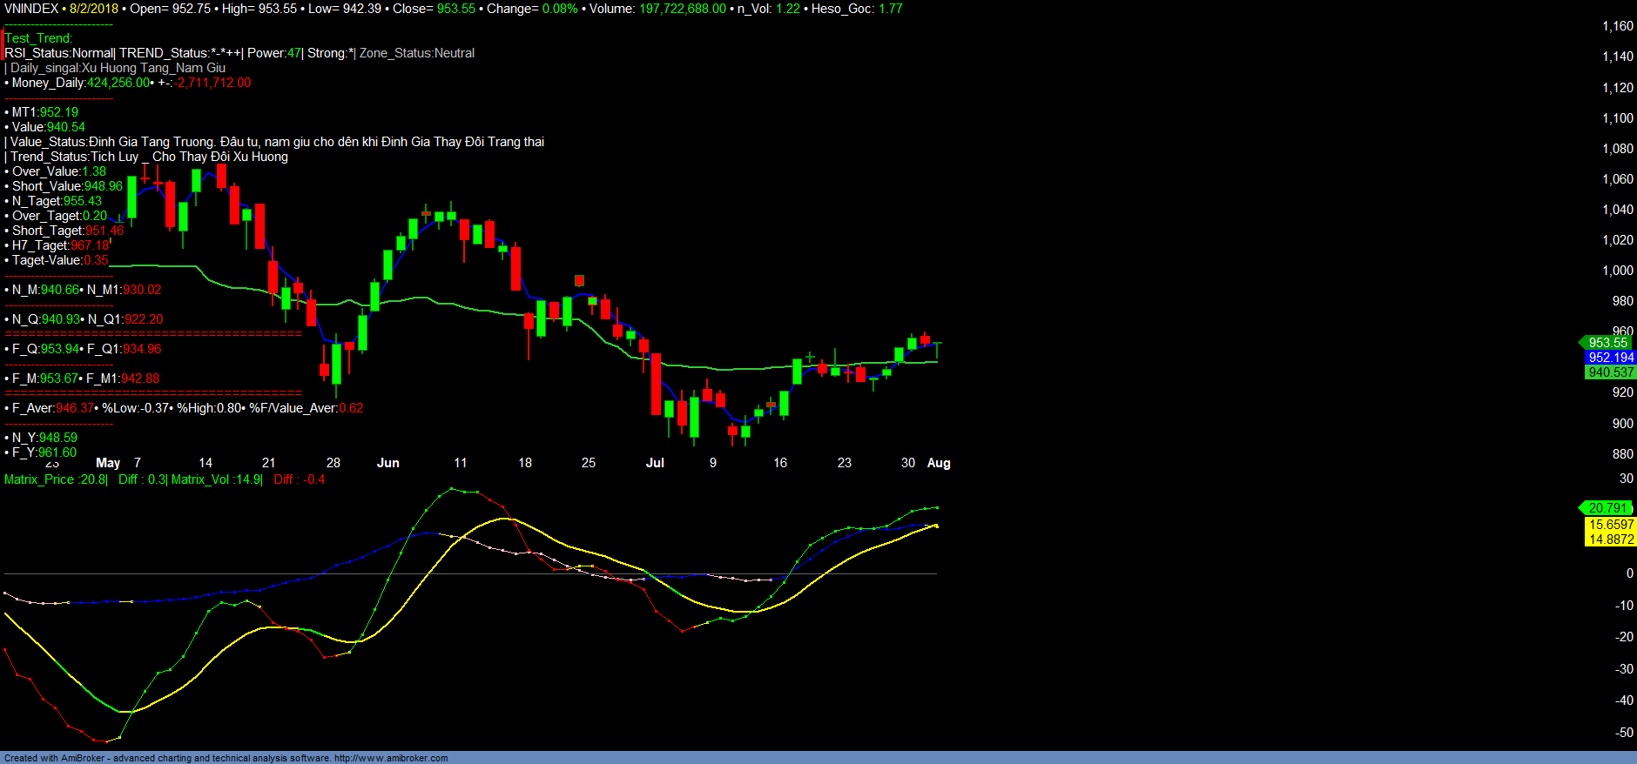
Task: Click the May label on date axis
Action: pyautogui.click(x=108, y=463)
